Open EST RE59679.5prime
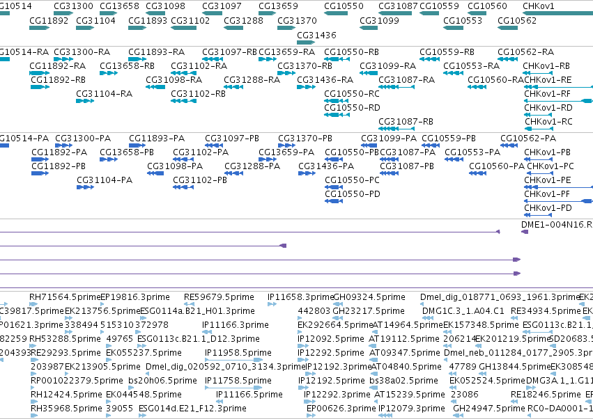Viewport: 593px width, 419px height. click(219, 297)
